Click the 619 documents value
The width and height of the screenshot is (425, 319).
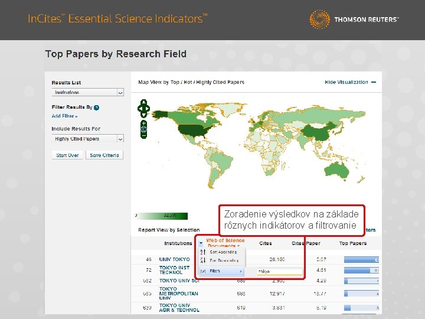241,308
